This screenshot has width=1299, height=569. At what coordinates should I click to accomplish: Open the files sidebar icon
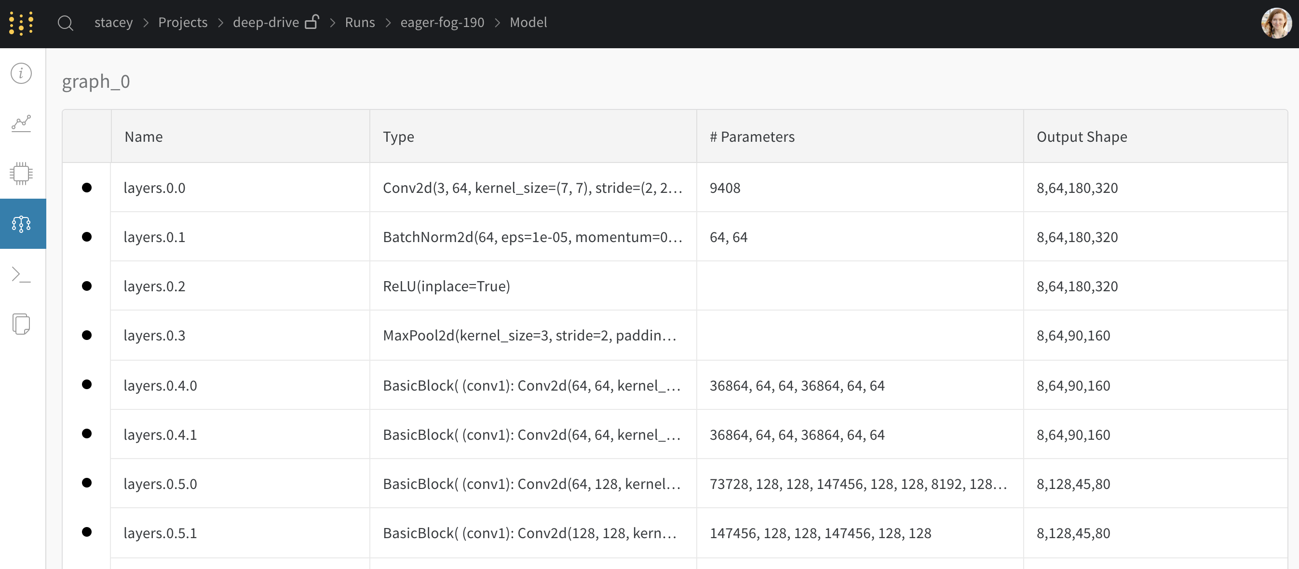(21, 324)
